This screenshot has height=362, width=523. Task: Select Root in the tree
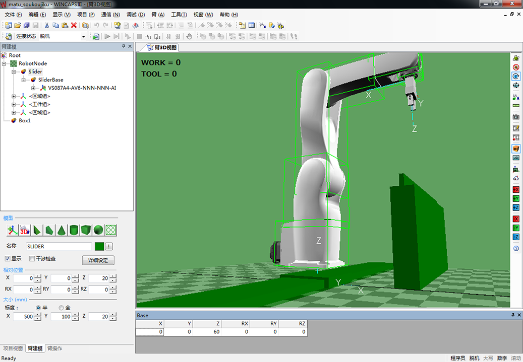pyautogui.click(x=15, y=55)
